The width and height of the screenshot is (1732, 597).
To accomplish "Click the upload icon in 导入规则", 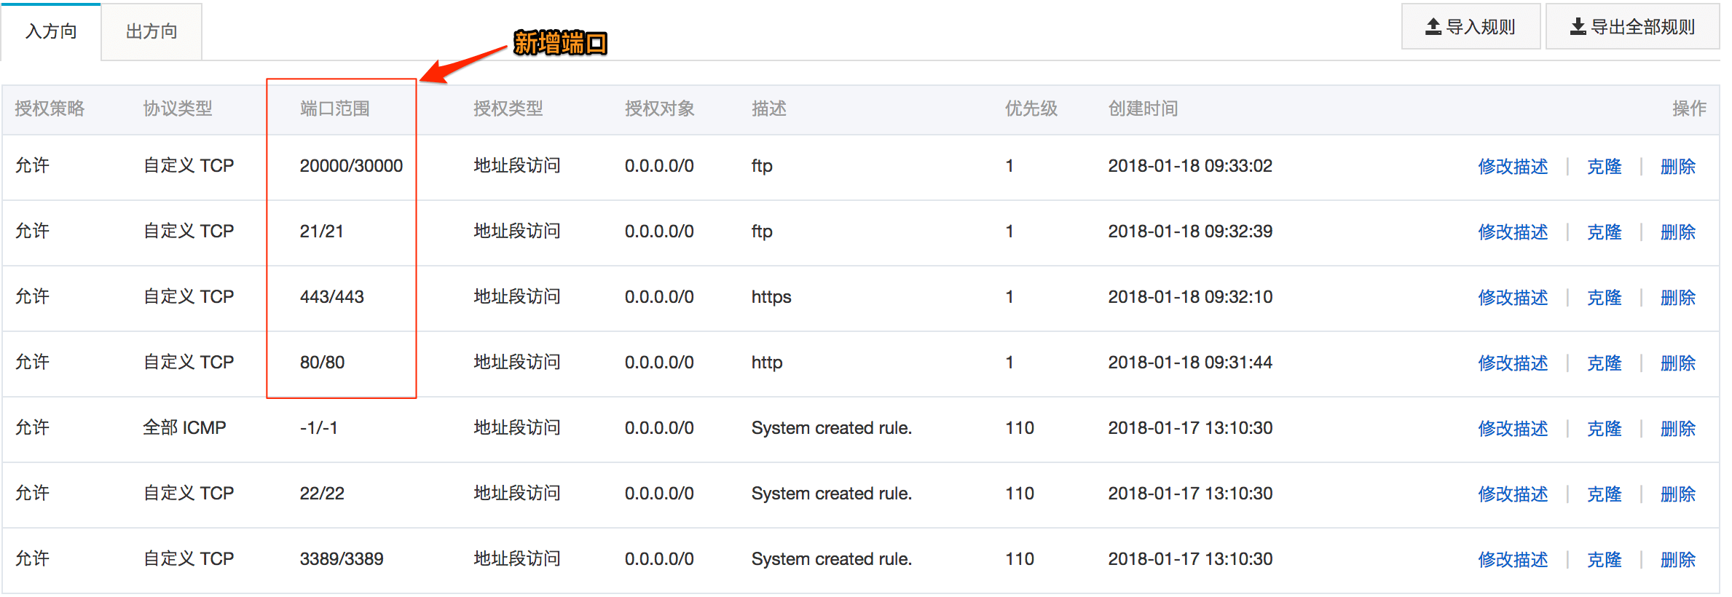I will pos(1433,27).
